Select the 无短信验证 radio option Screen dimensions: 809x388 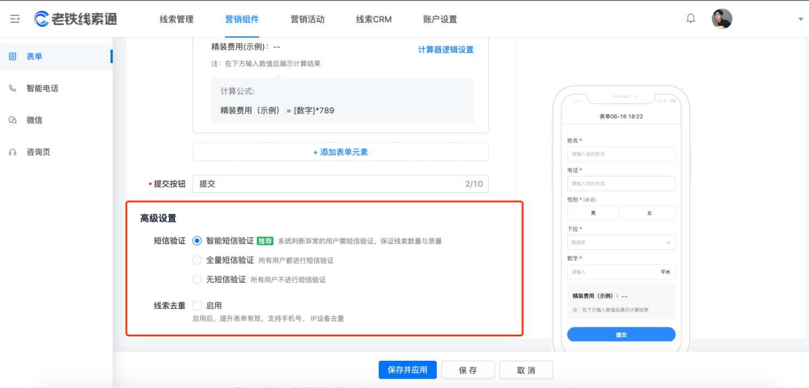pyautogui.click(x=197, y=279)
